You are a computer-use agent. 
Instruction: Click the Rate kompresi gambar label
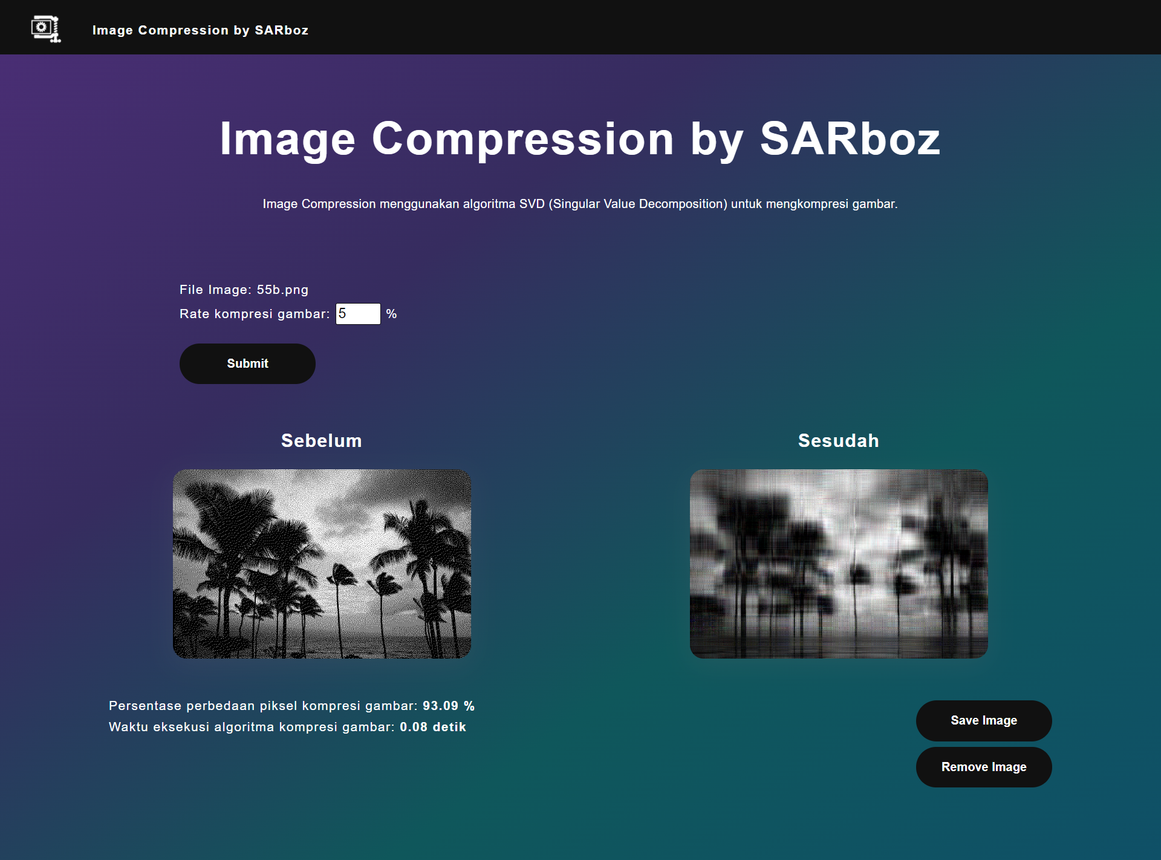click(x=254, y=314)
